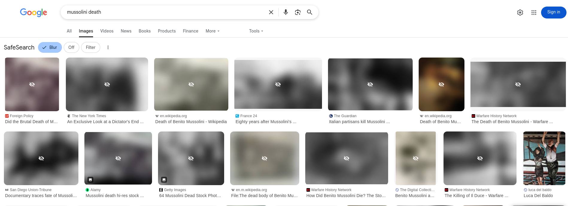Image resolution: width=568 pixels, height=206 pixels.
Task: Open 'An Exclusive Look at a Dictator's End' link
Action: (105, 122)
